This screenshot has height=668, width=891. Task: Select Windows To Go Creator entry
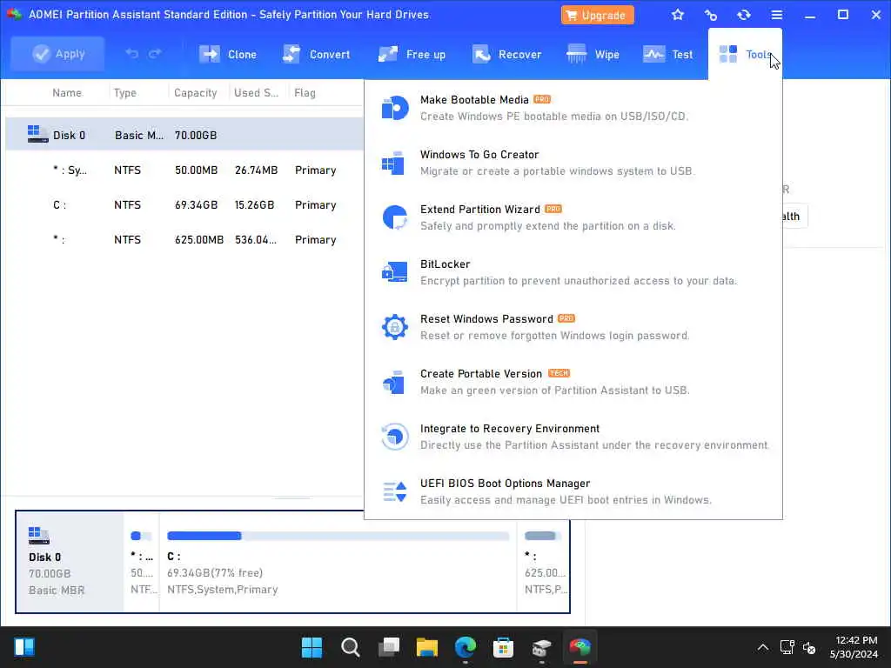click(x=573, y=163)
